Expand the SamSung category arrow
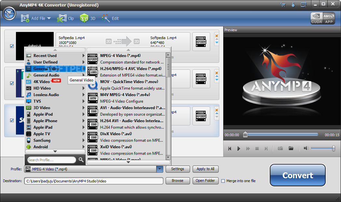 tap(84, 140)
